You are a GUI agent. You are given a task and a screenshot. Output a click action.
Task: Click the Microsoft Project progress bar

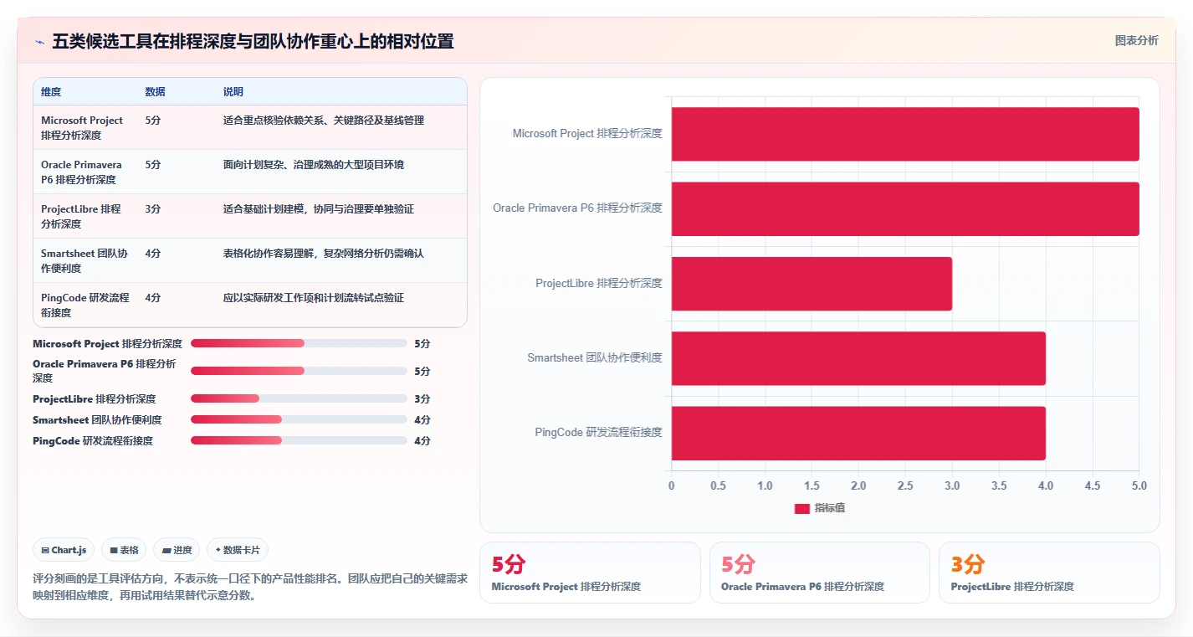pos(299,343)
